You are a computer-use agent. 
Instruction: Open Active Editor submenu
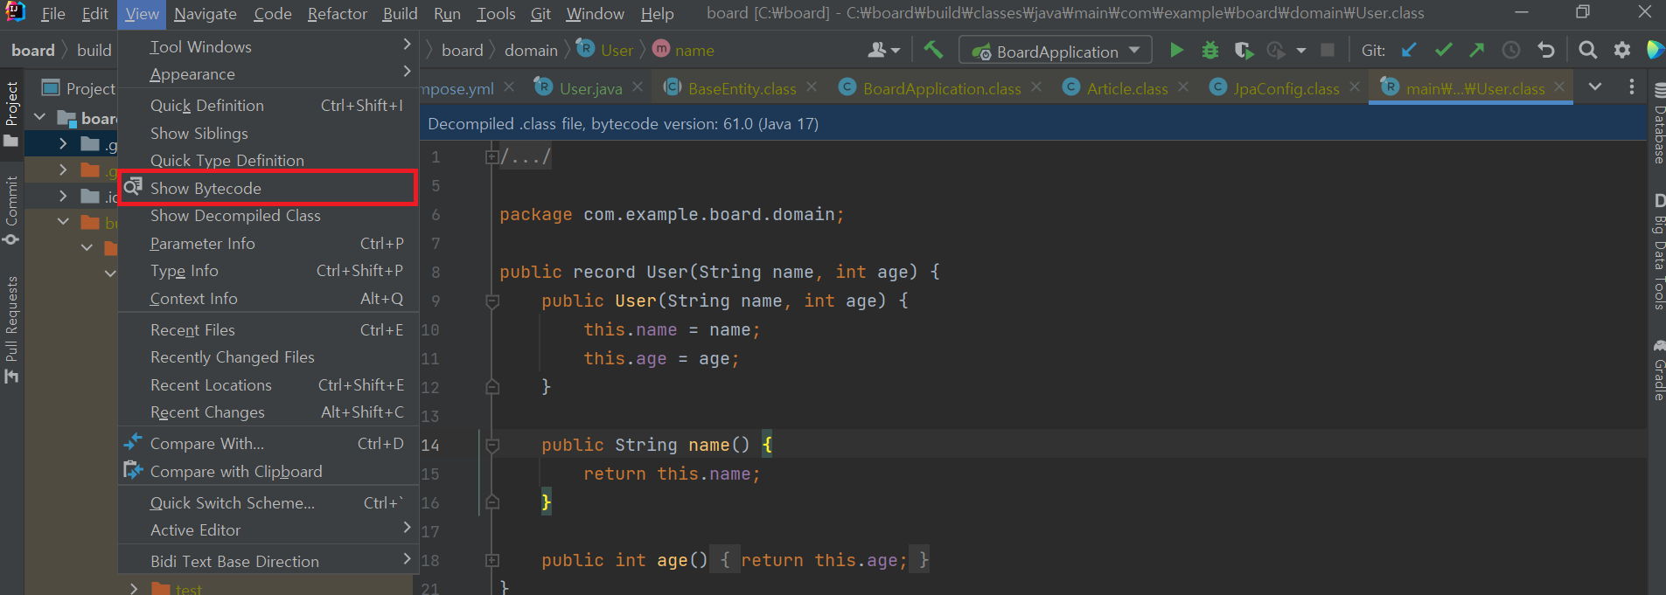tap(268, 530)
